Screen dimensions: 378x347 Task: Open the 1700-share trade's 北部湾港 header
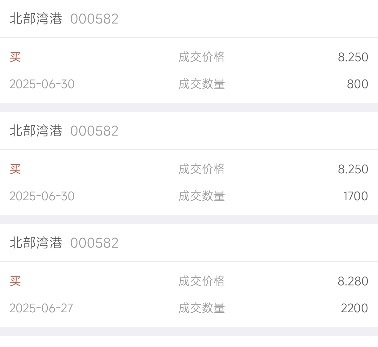189,131
